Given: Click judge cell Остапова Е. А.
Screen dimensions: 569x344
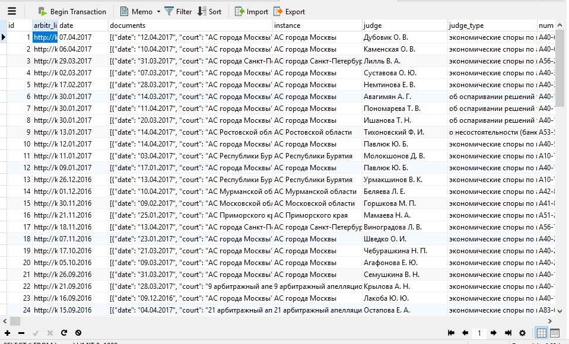Looking at the screenshot, I should (x=405, y=310).
